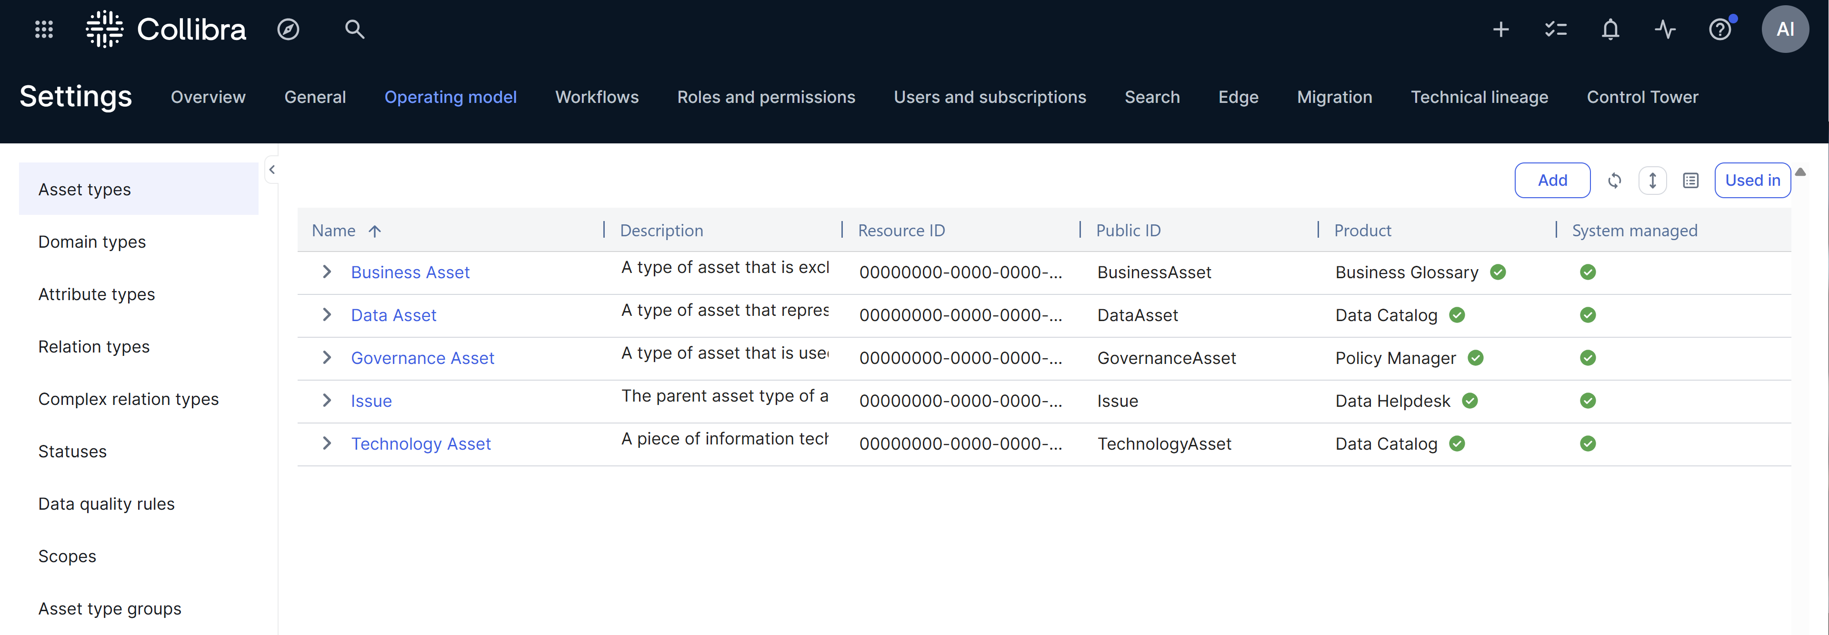This screenshot has height=635, width=1829.
Task: Select Asset types in sidebar
Action: [x=139, y=189]
